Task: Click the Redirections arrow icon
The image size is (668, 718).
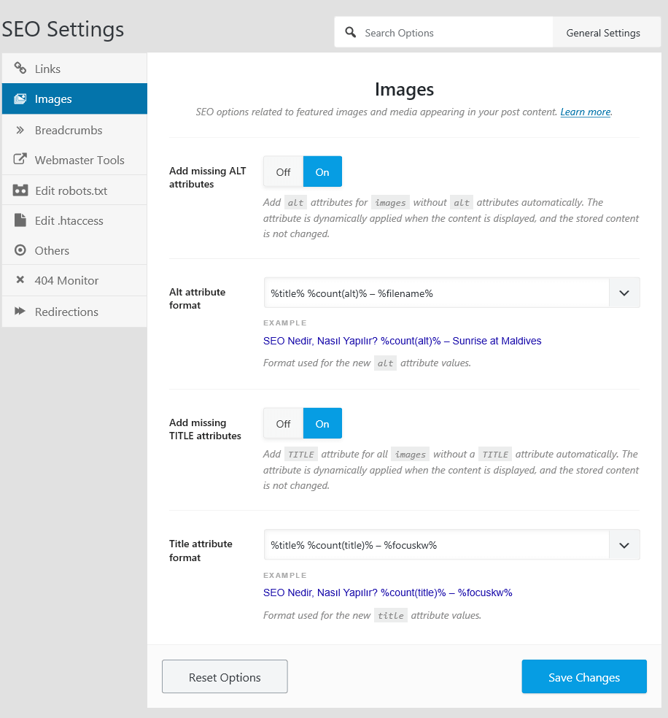Action: 20,311
